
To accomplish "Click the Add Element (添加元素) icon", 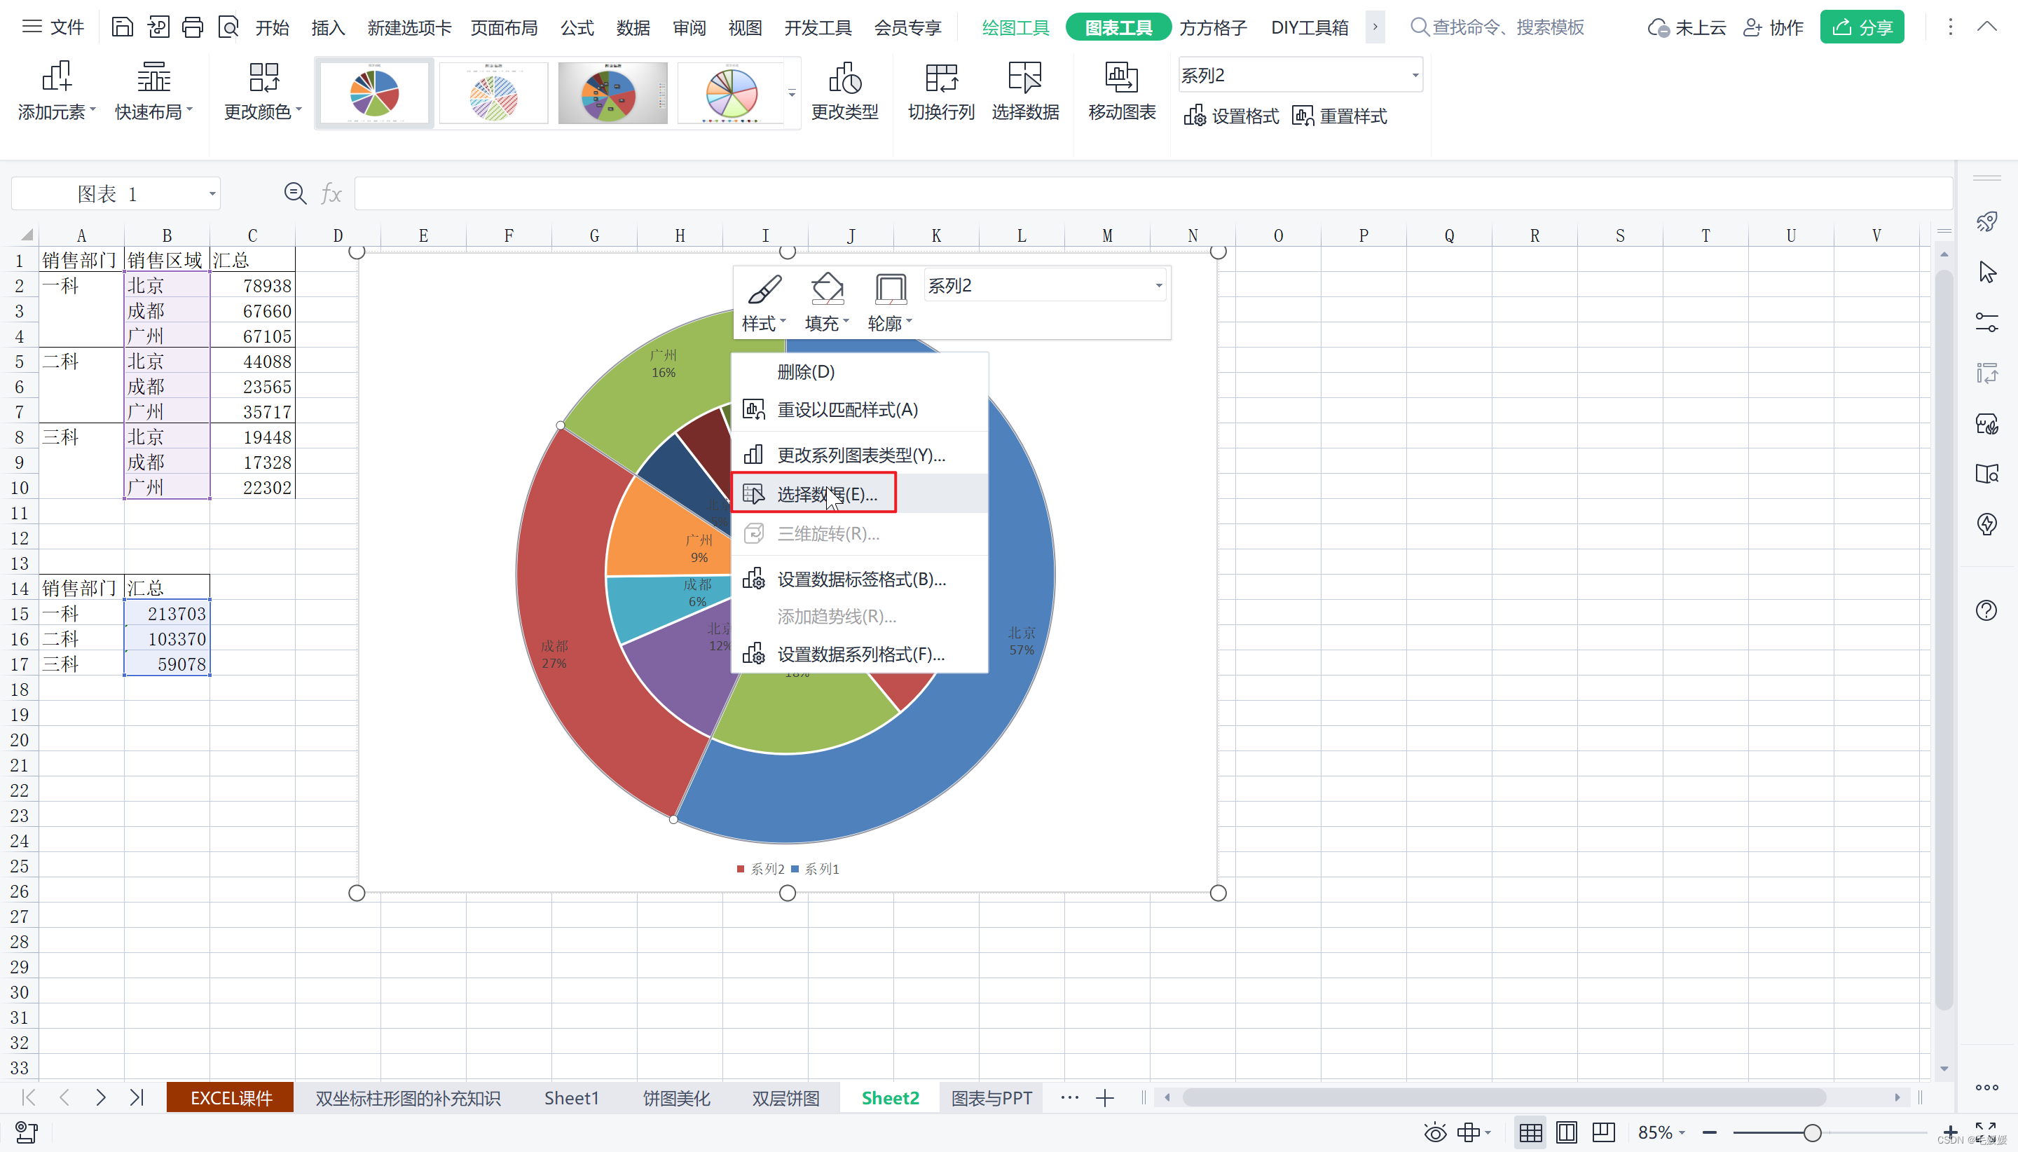I will pyautogui.click(x=56, y=77).
